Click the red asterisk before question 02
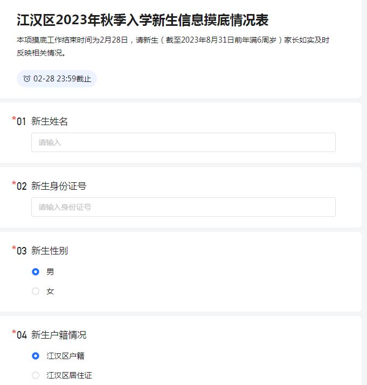Screen dimensions: 367x385 click(x=14, y=183)
